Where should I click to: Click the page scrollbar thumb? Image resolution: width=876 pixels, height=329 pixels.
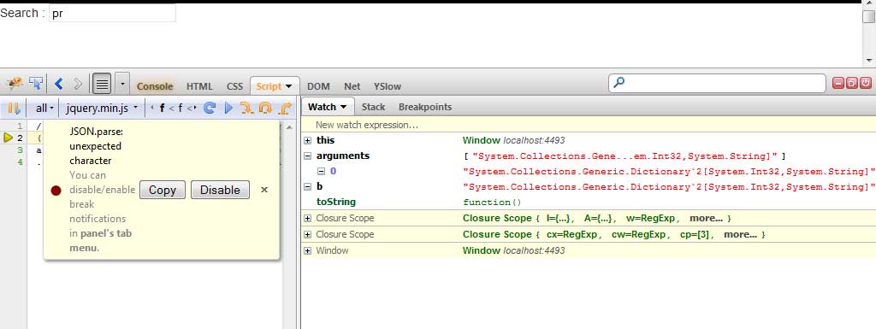click(x=869, y=17)
